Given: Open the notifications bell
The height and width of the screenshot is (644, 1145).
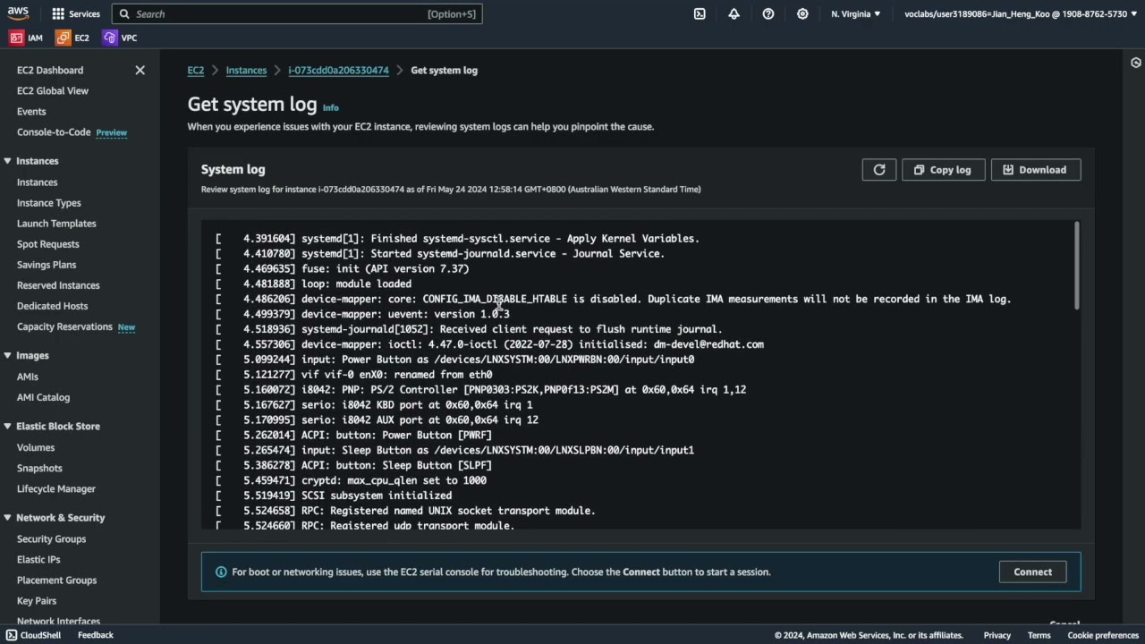Looking at the screenshot, I should point(734,14).
